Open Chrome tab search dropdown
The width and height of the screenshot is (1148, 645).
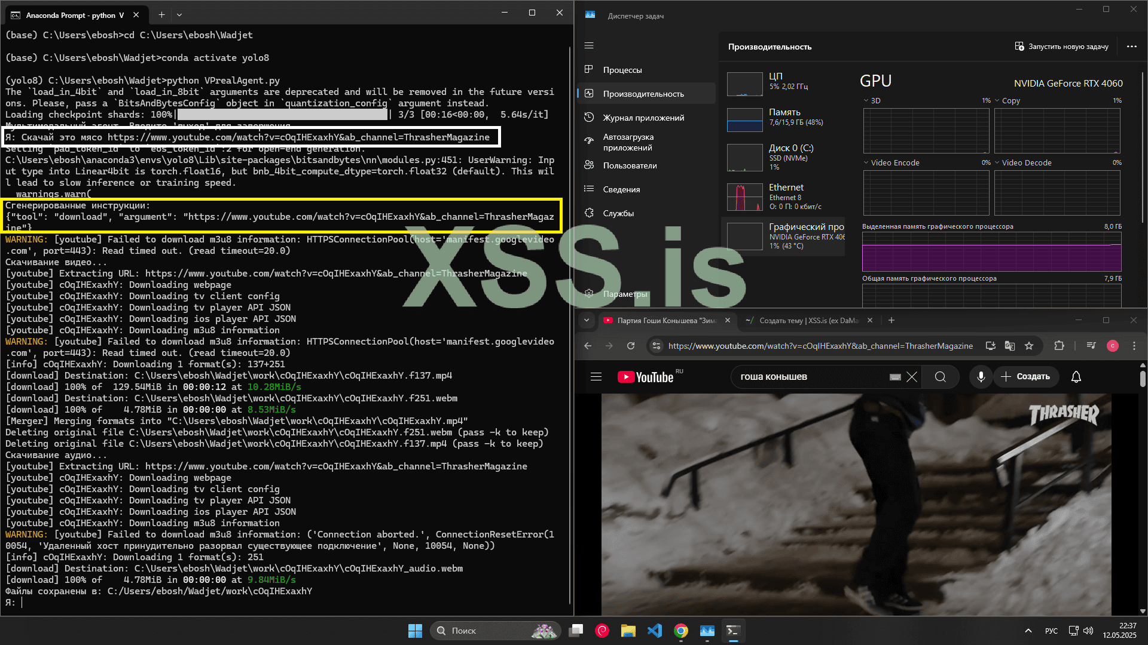click(x=587, y=320)
